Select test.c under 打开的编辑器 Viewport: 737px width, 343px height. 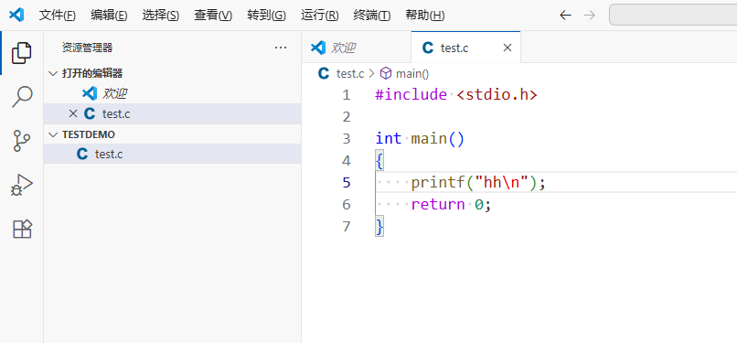(172, 113)
